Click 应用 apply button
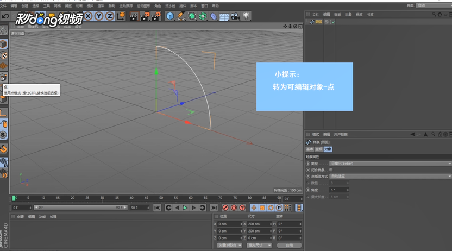The image size is (452, 251). click(289, 245)
